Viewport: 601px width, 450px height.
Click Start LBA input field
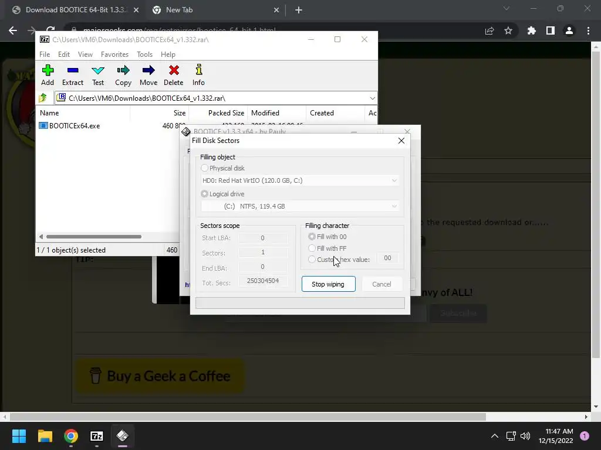[263, 238]
